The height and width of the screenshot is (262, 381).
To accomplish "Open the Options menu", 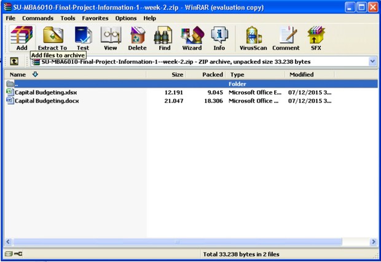I will point(126,18).
